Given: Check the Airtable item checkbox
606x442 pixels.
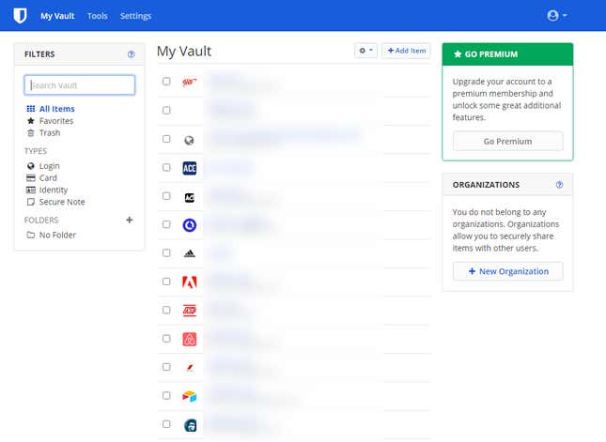Looking at the screenshot, I should 166,396.
